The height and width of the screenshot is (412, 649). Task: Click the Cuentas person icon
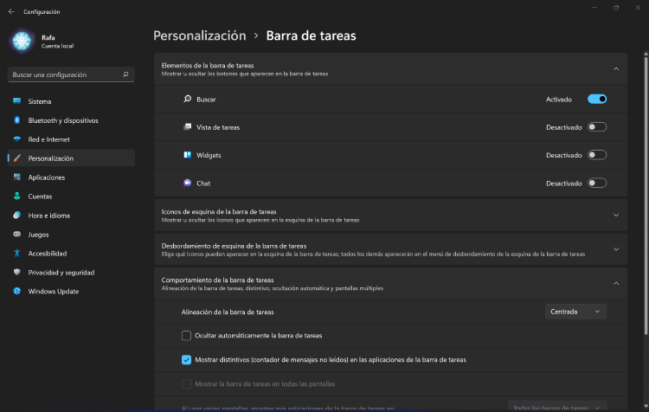click(x=17, y=196)
